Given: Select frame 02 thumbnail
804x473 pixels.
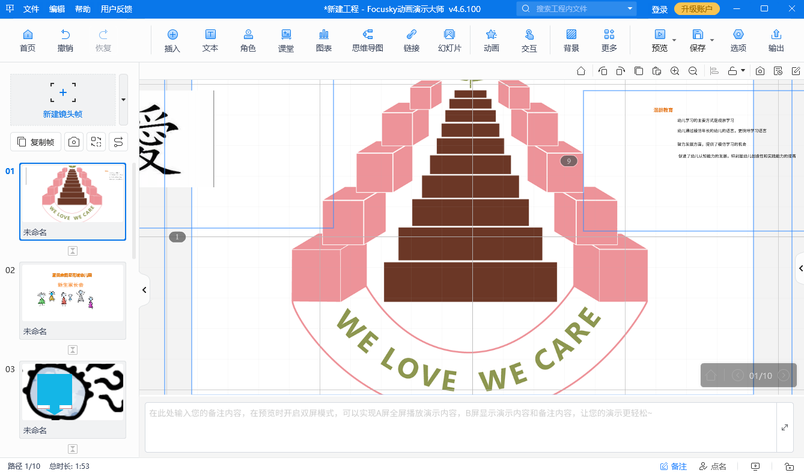Looking at the screenshot, I should [x=73, y=301].
